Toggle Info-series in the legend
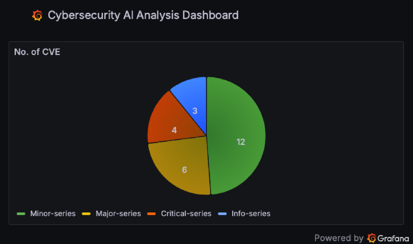 click(251, 214)
